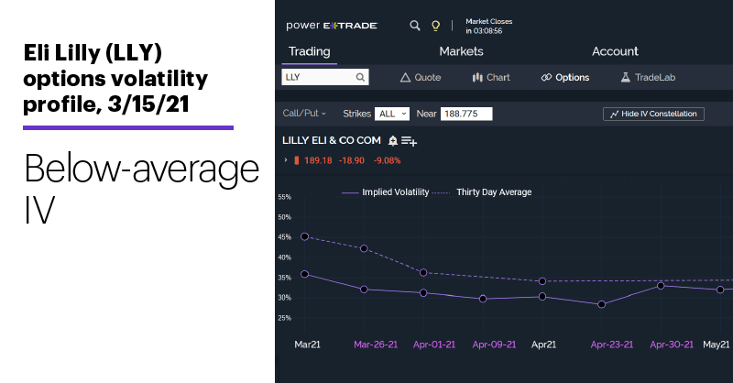This screenshot has height=383, width=733.
Task: Open the lightbulb ideas icon
Action: click(x=435, y=26)
